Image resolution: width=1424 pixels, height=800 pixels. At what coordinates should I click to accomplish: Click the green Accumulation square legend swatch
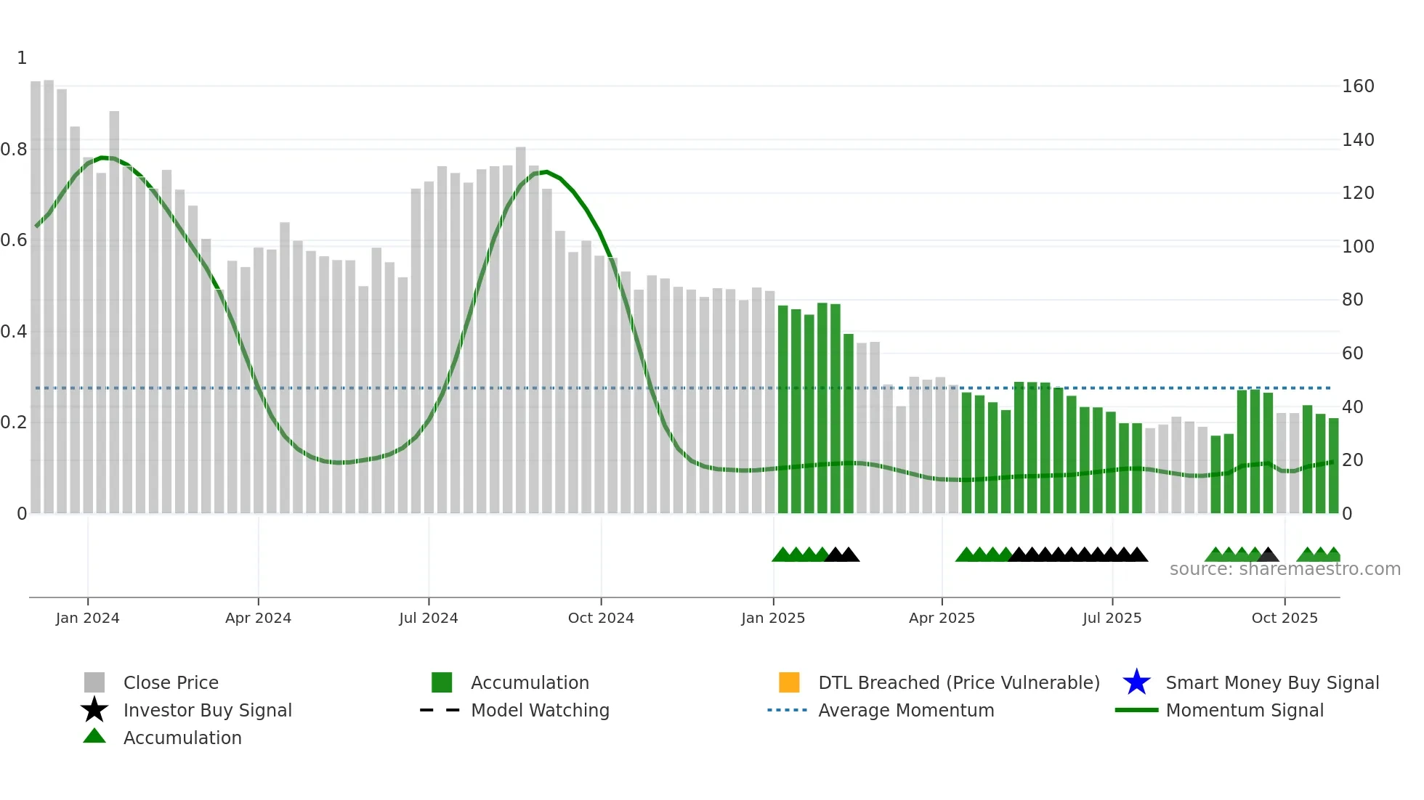[442, 682]
